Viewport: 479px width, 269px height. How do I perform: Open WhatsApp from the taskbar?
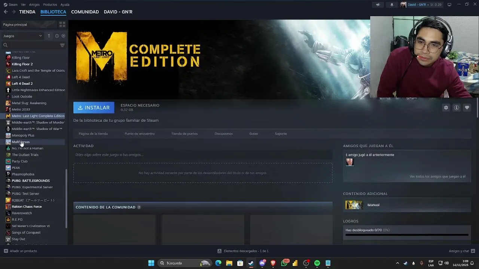pos(284,263)
